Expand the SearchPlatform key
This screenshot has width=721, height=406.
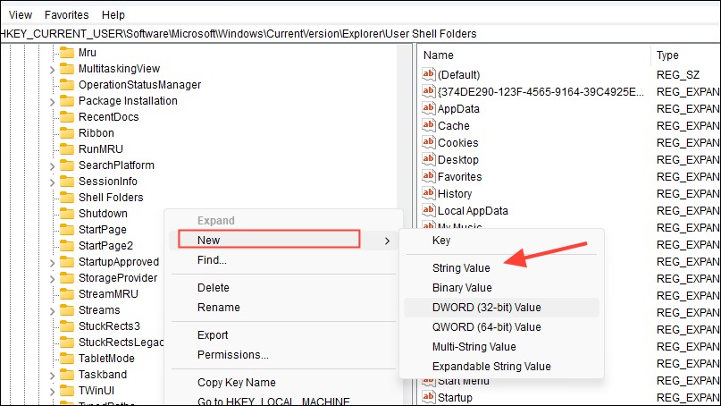[x=52, y=166]
